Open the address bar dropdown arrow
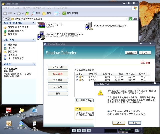This screenshot has height=134, width=160. point(126,19)
